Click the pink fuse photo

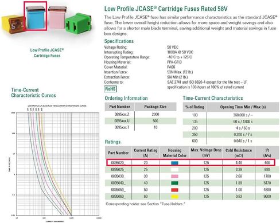(57, 17)
